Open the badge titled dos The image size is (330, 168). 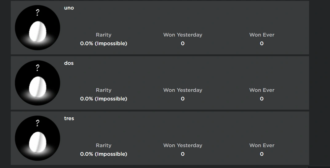(x=69, y=63)
